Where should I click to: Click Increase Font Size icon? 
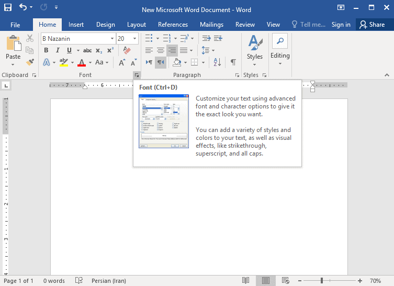(122, 62)
